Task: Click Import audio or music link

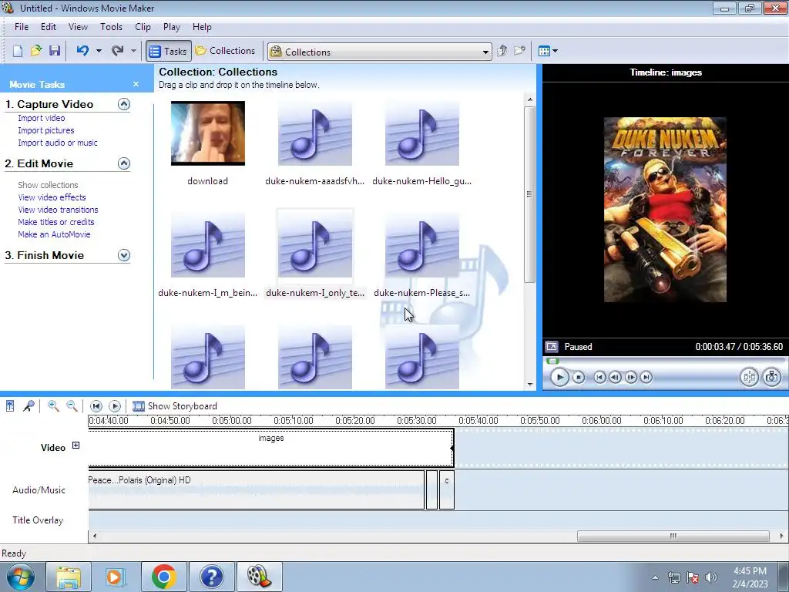Action: (58, 143)
